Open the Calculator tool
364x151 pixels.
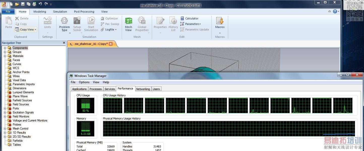(x=190, y=18)
